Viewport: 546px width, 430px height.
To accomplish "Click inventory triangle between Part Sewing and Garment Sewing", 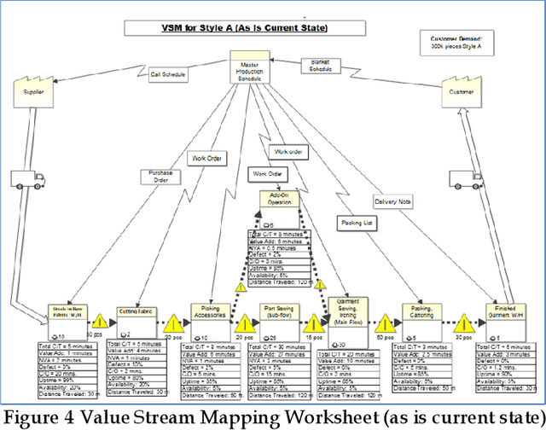I will point(310,324).
